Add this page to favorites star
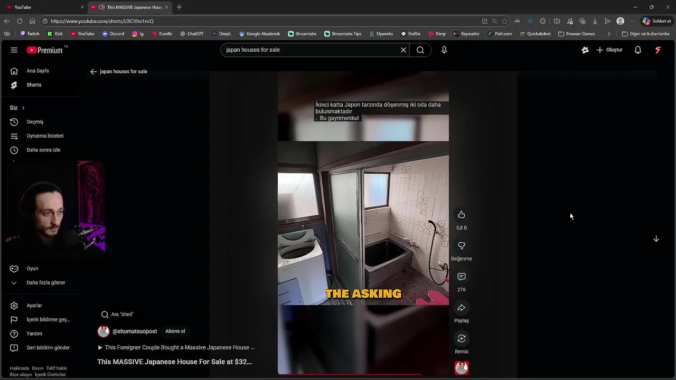This screenshot has height=380, width=676. 505,21
